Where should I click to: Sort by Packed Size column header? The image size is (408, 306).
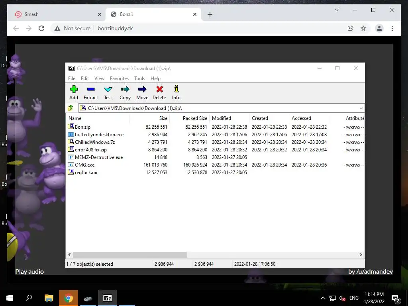[189, 118]
